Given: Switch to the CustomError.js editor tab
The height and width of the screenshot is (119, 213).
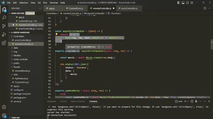Looking at the screenshot, I should coord(76,8).
